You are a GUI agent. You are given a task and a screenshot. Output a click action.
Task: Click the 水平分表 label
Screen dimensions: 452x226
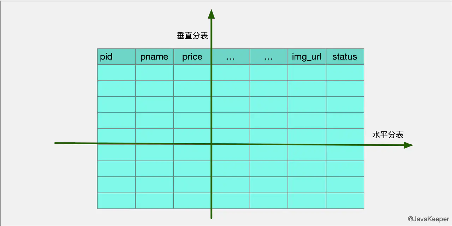388,134
